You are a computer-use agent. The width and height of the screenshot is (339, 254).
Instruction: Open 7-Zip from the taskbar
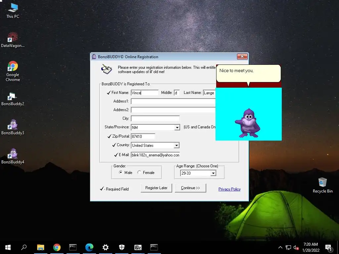click(138, 247)
